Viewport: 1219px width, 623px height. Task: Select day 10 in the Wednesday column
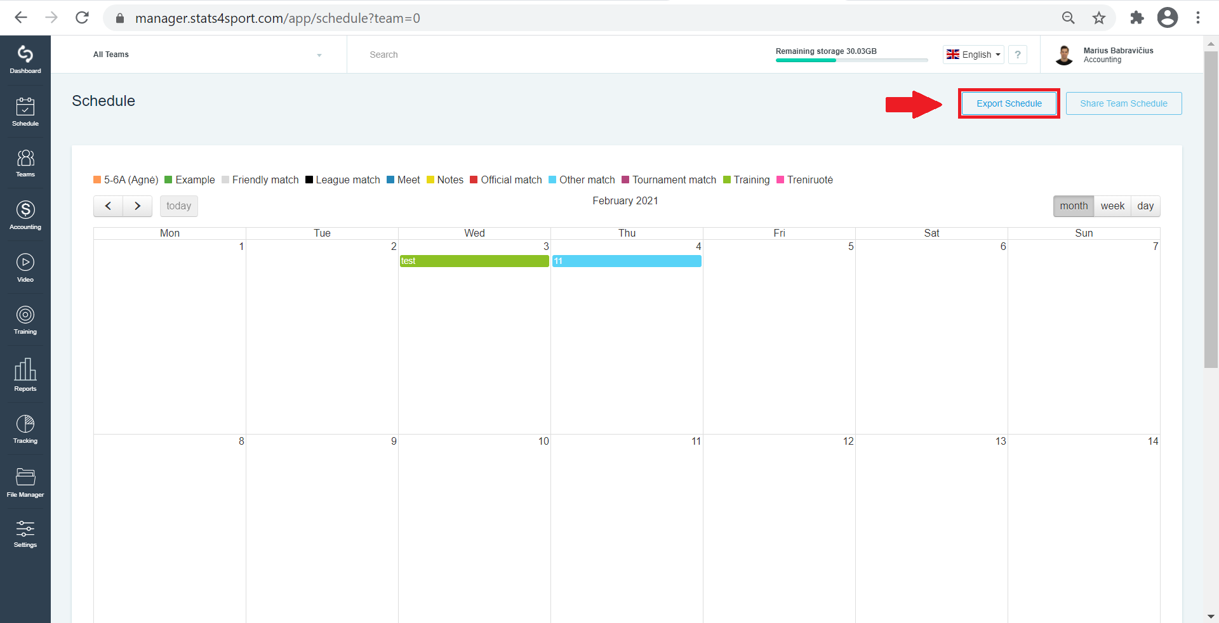point(543,441)
